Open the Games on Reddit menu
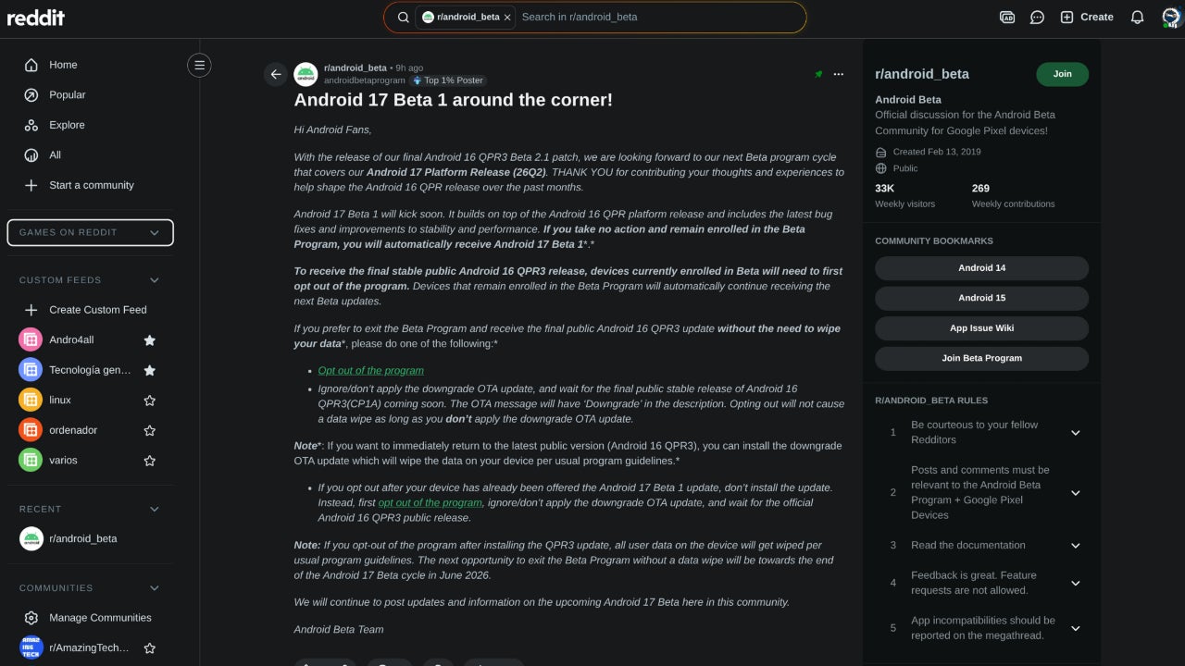This screenshot has width=1185, height=666. click(x=90, y=232)
